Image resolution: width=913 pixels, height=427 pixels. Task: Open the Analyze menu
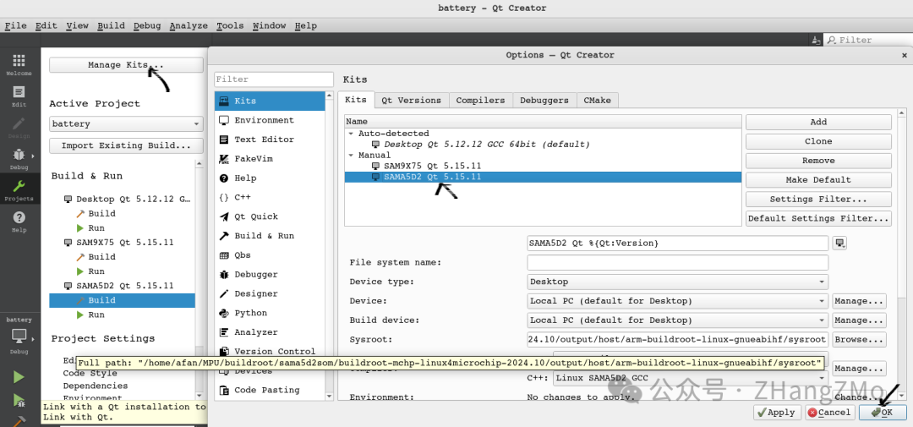pyautogui.click(x=189, y=25)
